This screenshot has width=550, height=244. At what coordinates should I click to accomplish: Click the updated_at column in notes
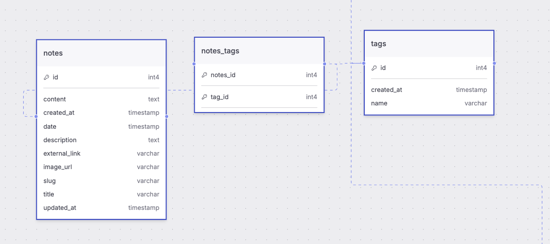(101, 208)
